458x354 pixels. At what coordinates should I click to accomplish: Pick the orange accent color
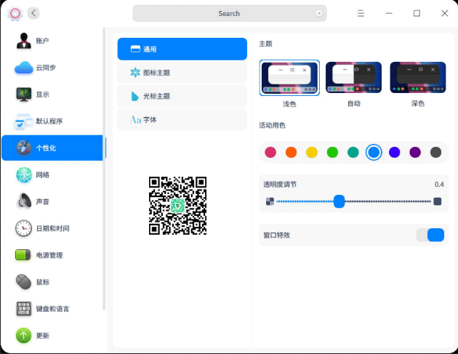tap(292, 152)
